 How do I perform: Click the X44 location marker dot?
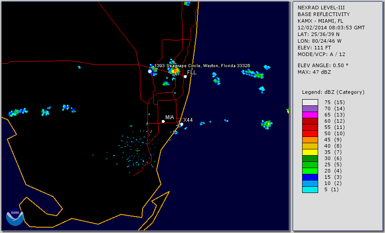click(182, 125)
